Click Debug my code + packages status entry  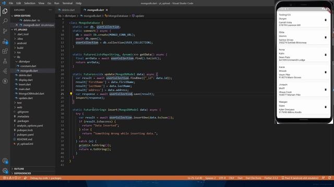click(x=45, y=178)
